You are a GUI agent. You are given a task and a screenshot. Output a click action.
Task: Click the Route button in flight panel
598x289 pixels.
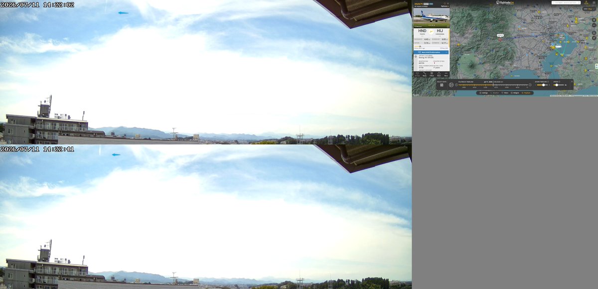tap(425, 74)
